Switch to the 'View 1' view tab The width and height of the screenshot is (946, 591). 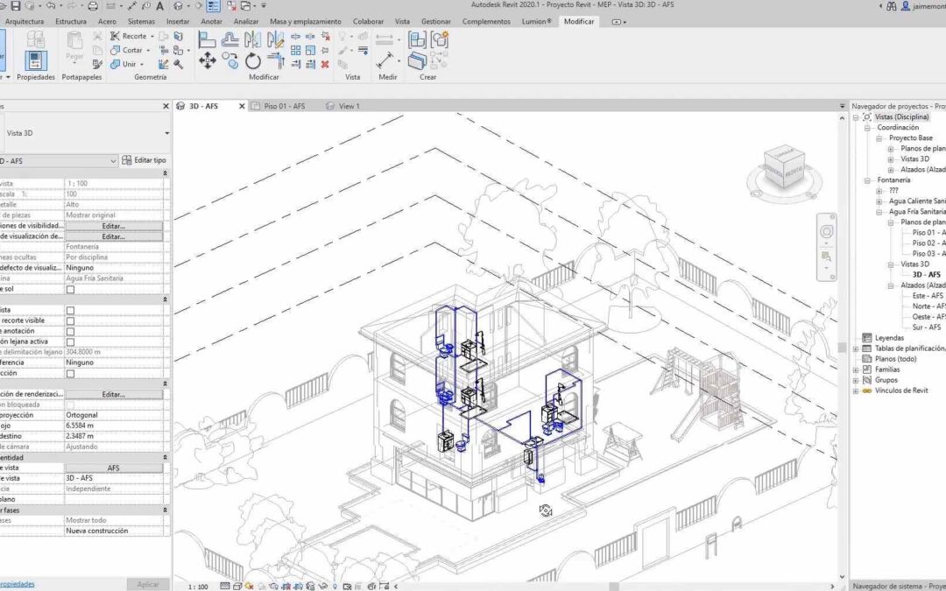coord(349,106)
